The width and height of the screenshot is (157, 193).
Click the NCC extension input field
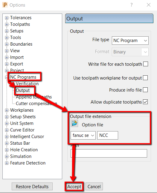108,135
